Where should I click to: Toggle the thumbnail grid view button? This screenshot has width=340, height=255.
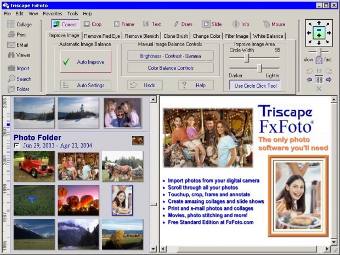(319, 80)
